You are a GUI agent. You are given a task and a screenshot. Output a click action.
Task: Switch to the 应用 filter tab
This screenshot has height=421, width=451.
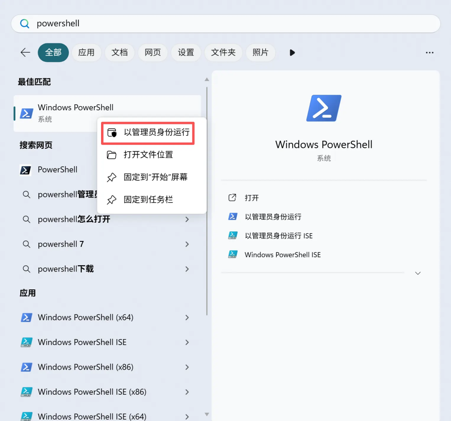pyautogui.click(x=86, y=53)
